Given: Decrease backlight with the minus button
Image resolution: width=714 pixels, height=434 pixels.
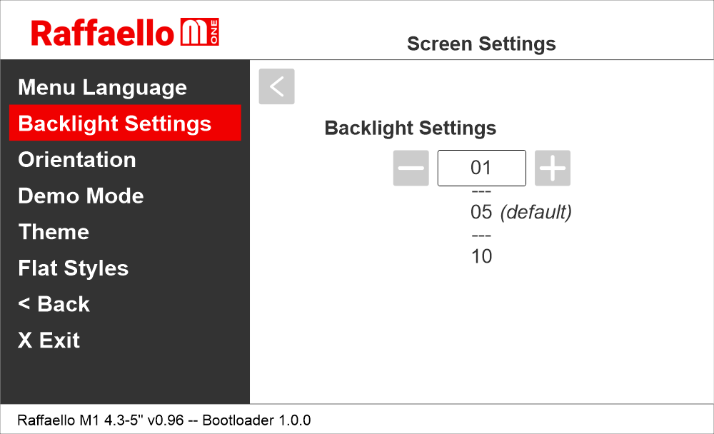Looking at the screenshot, I should click(411, 168).
